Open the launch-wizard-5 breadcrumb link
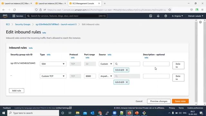This screenshot has height=116, width=206. click(56, 24)
